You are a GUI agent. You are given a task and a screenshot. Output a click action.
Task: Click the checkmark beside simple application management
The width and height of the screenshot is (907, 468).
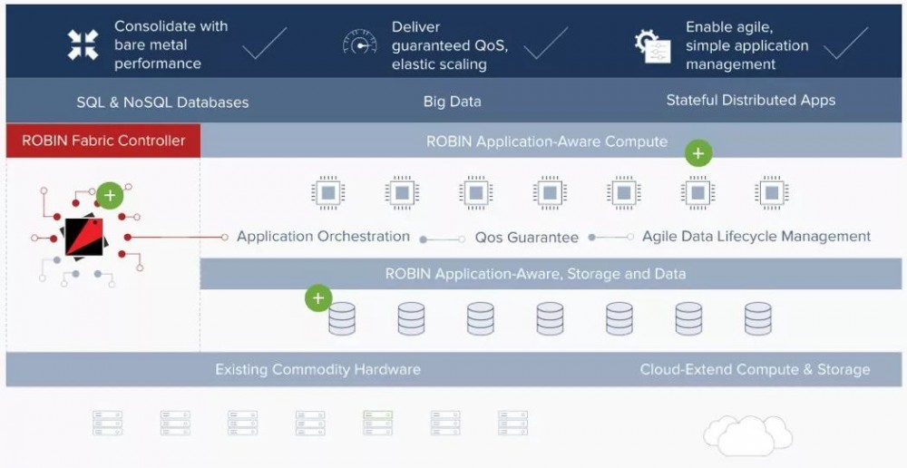click(x=845, y=44)
